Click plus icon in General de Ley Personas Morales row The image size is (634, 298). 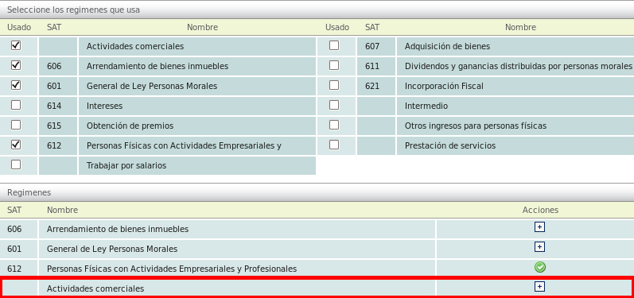[540, 247]
